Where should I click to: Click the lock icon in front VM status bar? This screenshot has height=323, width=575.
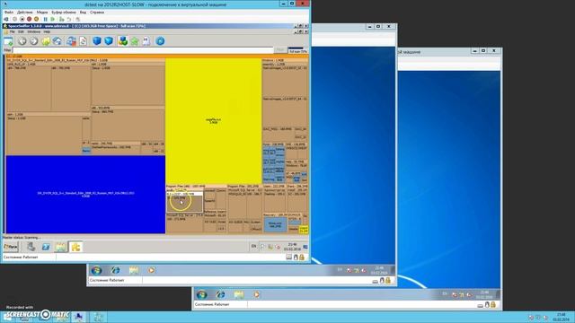tap(302, 258)
